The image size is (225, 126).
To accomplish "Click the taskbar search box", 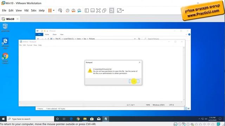I will coord(30,119).
